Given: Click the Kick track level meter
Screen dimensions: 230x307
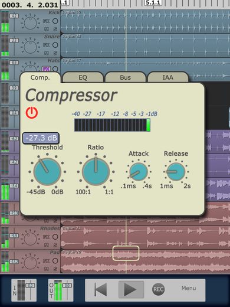Looking at the screenshot, I should click(x=5, y=22).
